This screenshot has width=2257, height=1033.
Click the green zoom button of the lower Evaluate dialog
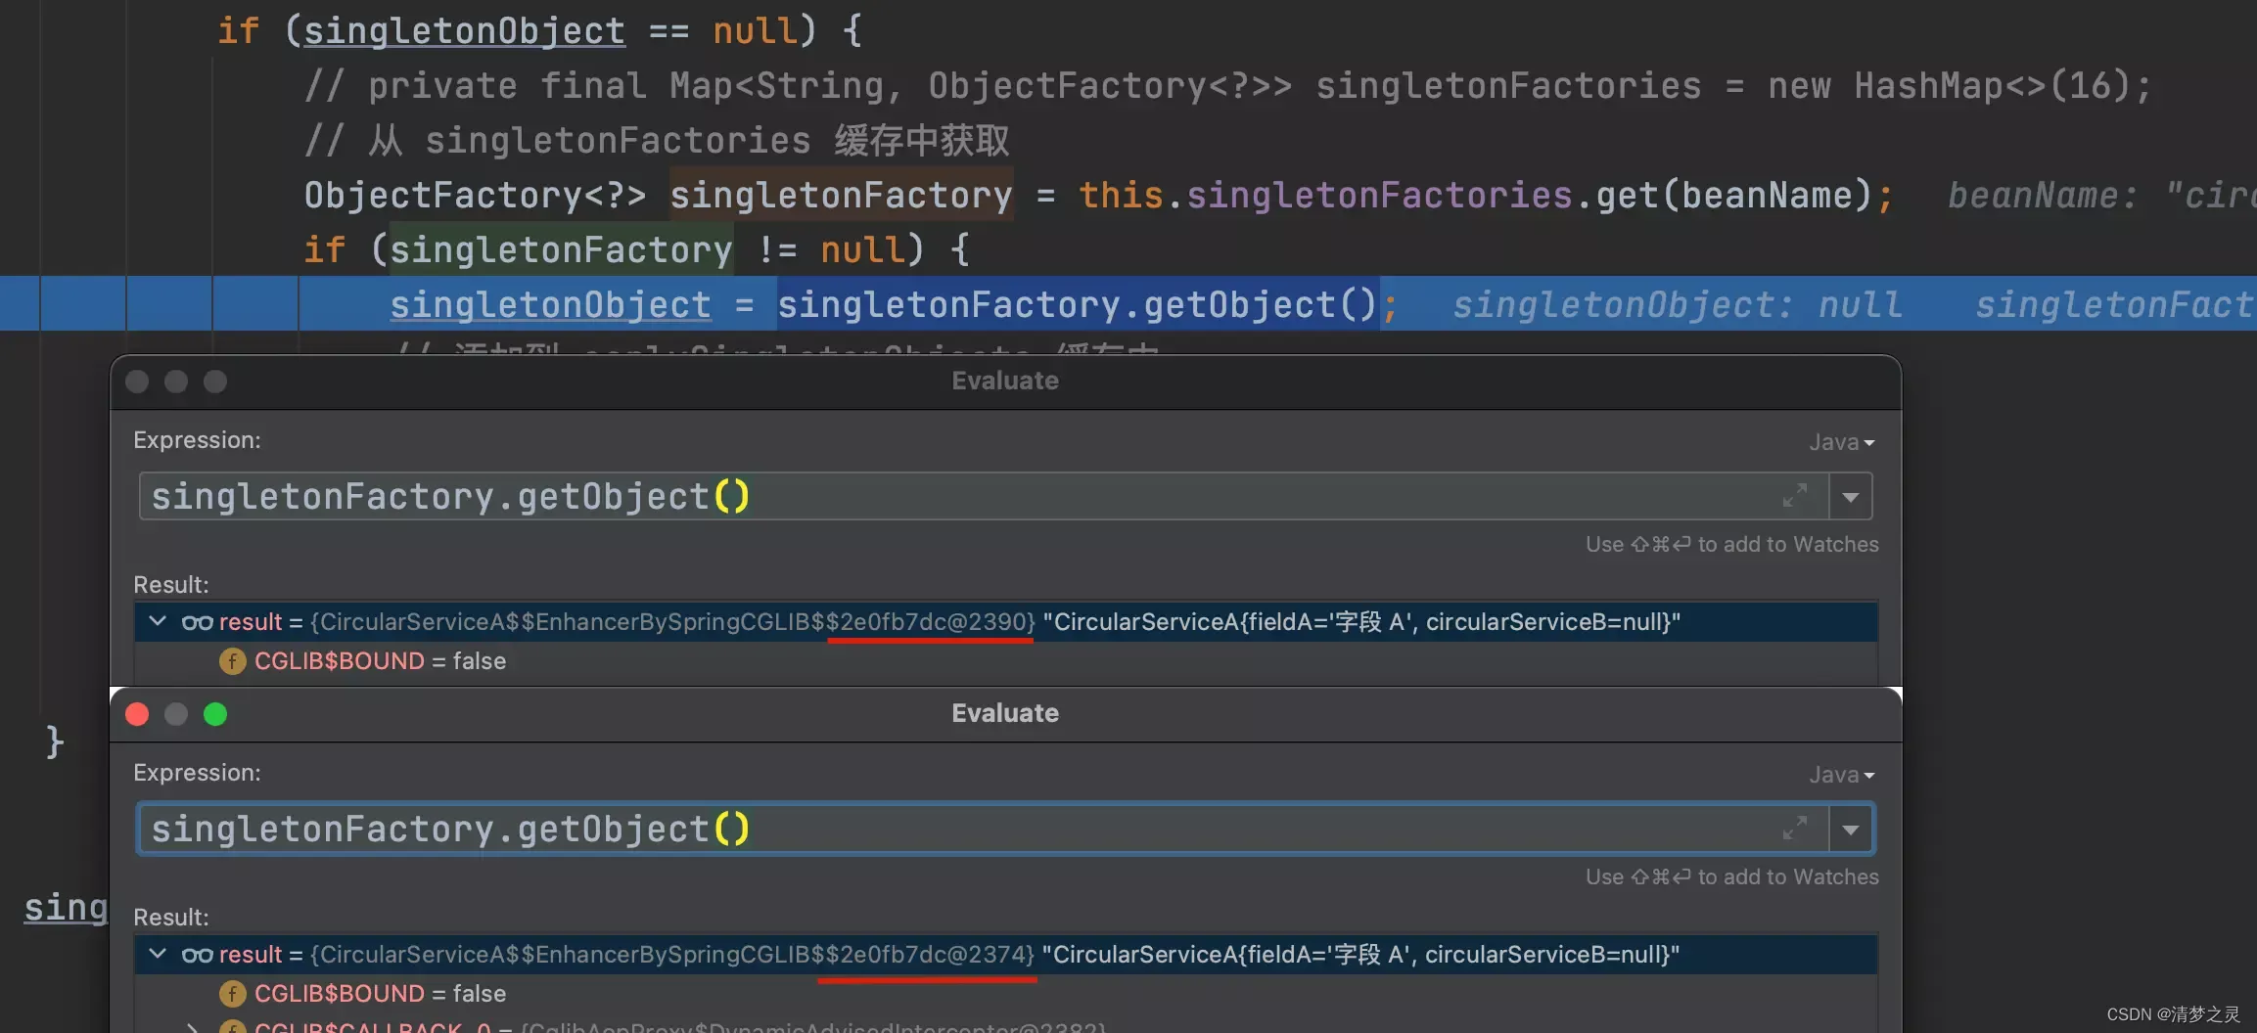coord(215,714)
